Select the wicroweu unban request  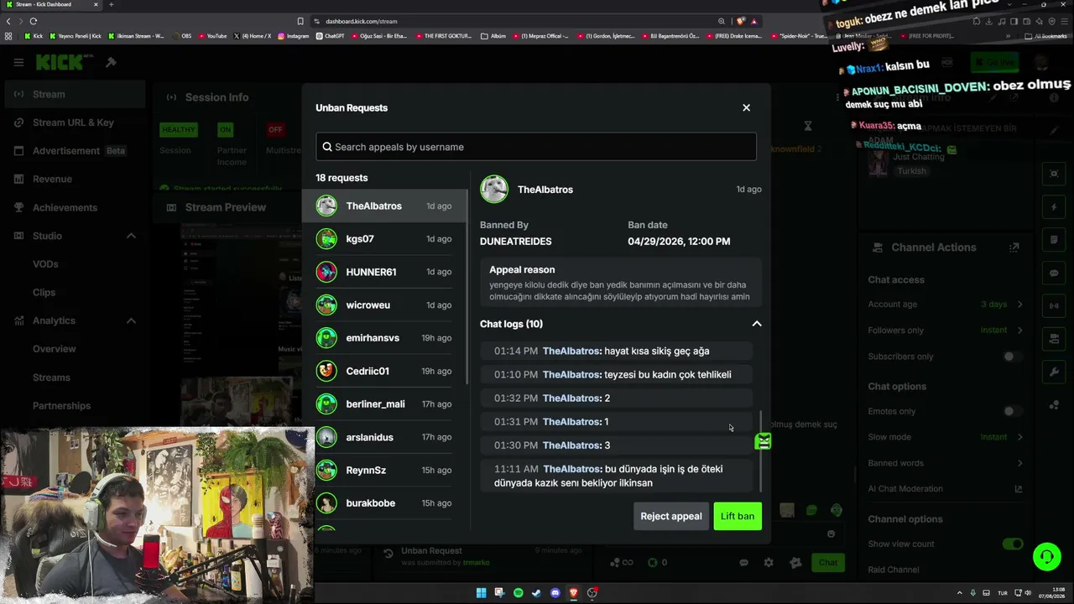point(384,305)
